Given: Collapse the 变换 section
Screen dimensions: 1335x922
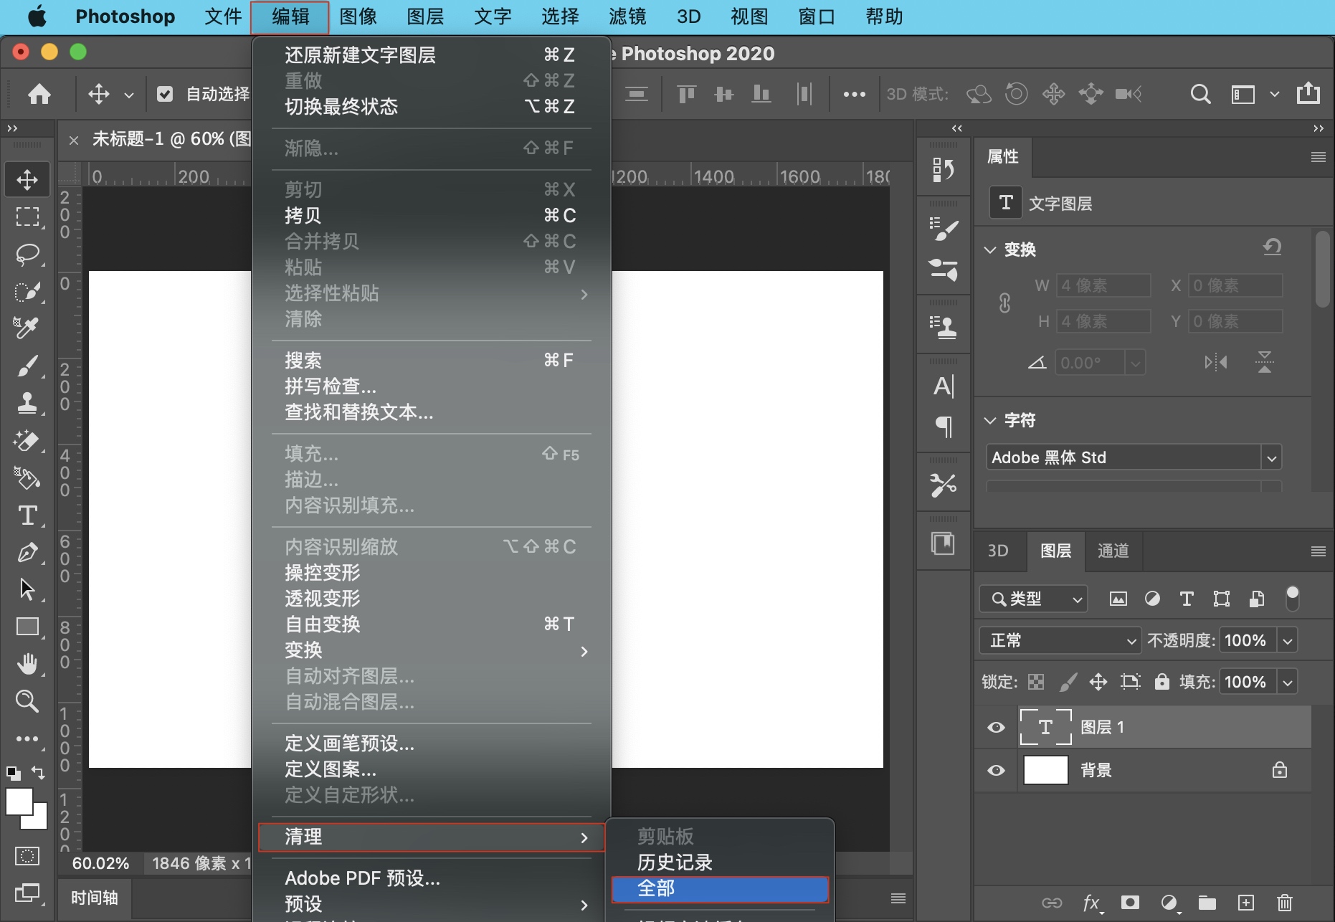Looking at the screenshot, I should point(990,249).
